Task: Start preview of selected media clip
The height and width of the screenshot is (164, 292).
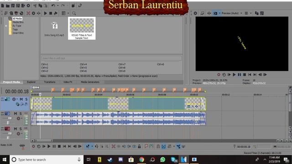Action: (46, 13)
